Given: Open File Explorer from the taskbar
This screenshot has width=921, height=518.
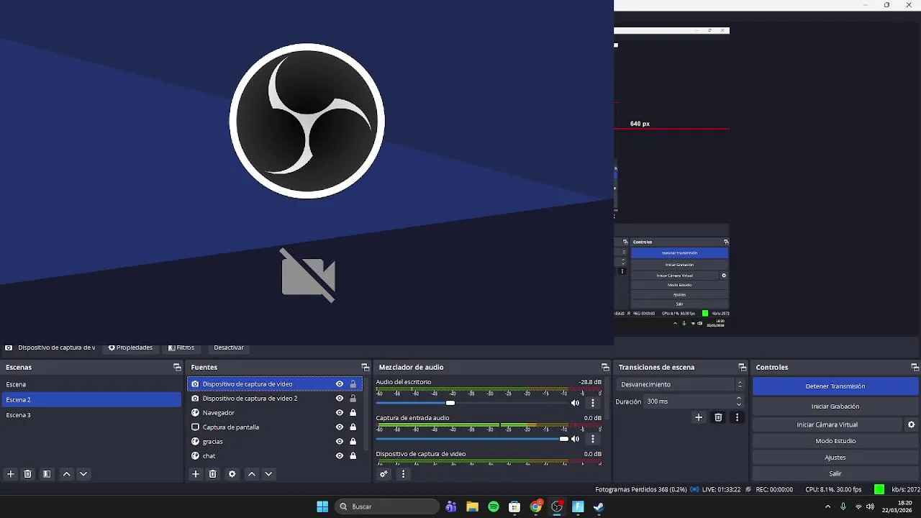Looking at the screenshot, I should click(472, 506).
